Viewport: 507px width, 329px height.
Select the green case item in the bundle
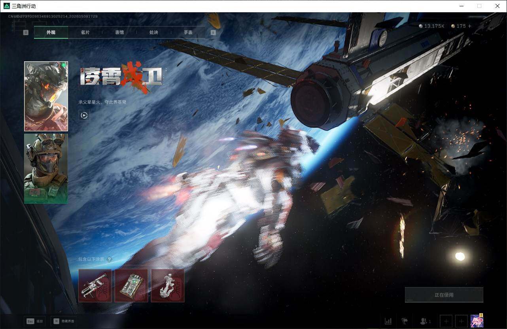click(x=131, y=286)
